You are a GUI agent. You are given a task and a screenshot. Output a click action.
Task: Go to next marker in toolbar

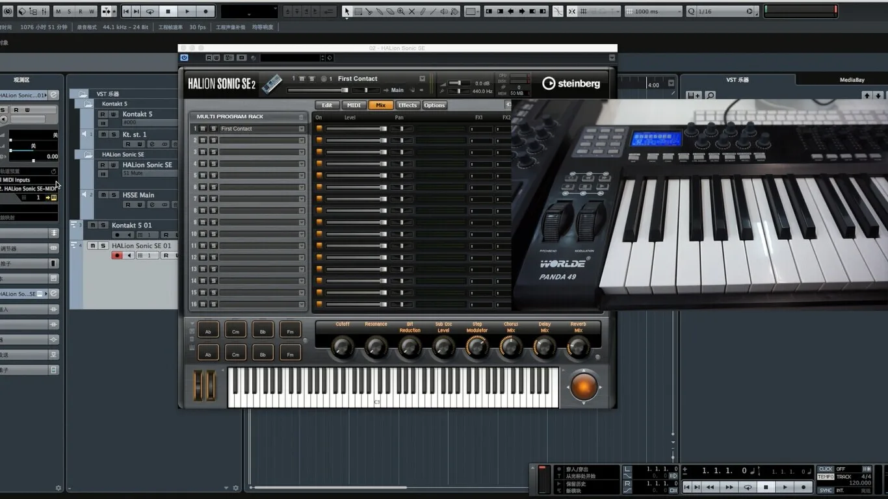point(137,11)
